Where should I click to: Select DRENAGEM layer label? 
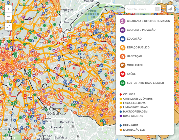pos(130,125)
